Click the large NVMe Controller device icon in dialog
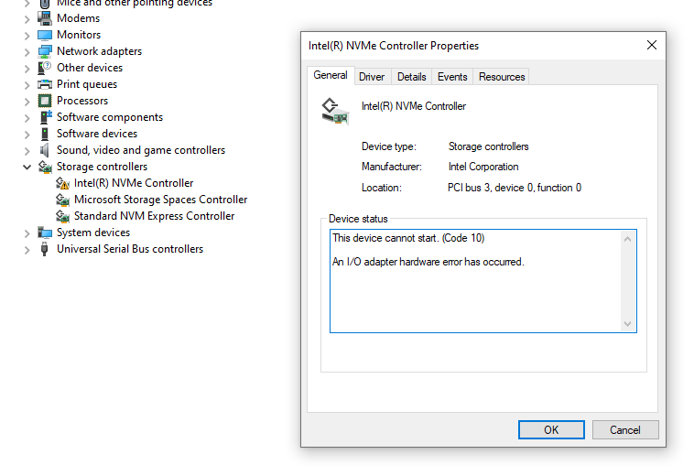The height and width of the screenshot is (476, 694). (335, 111)
